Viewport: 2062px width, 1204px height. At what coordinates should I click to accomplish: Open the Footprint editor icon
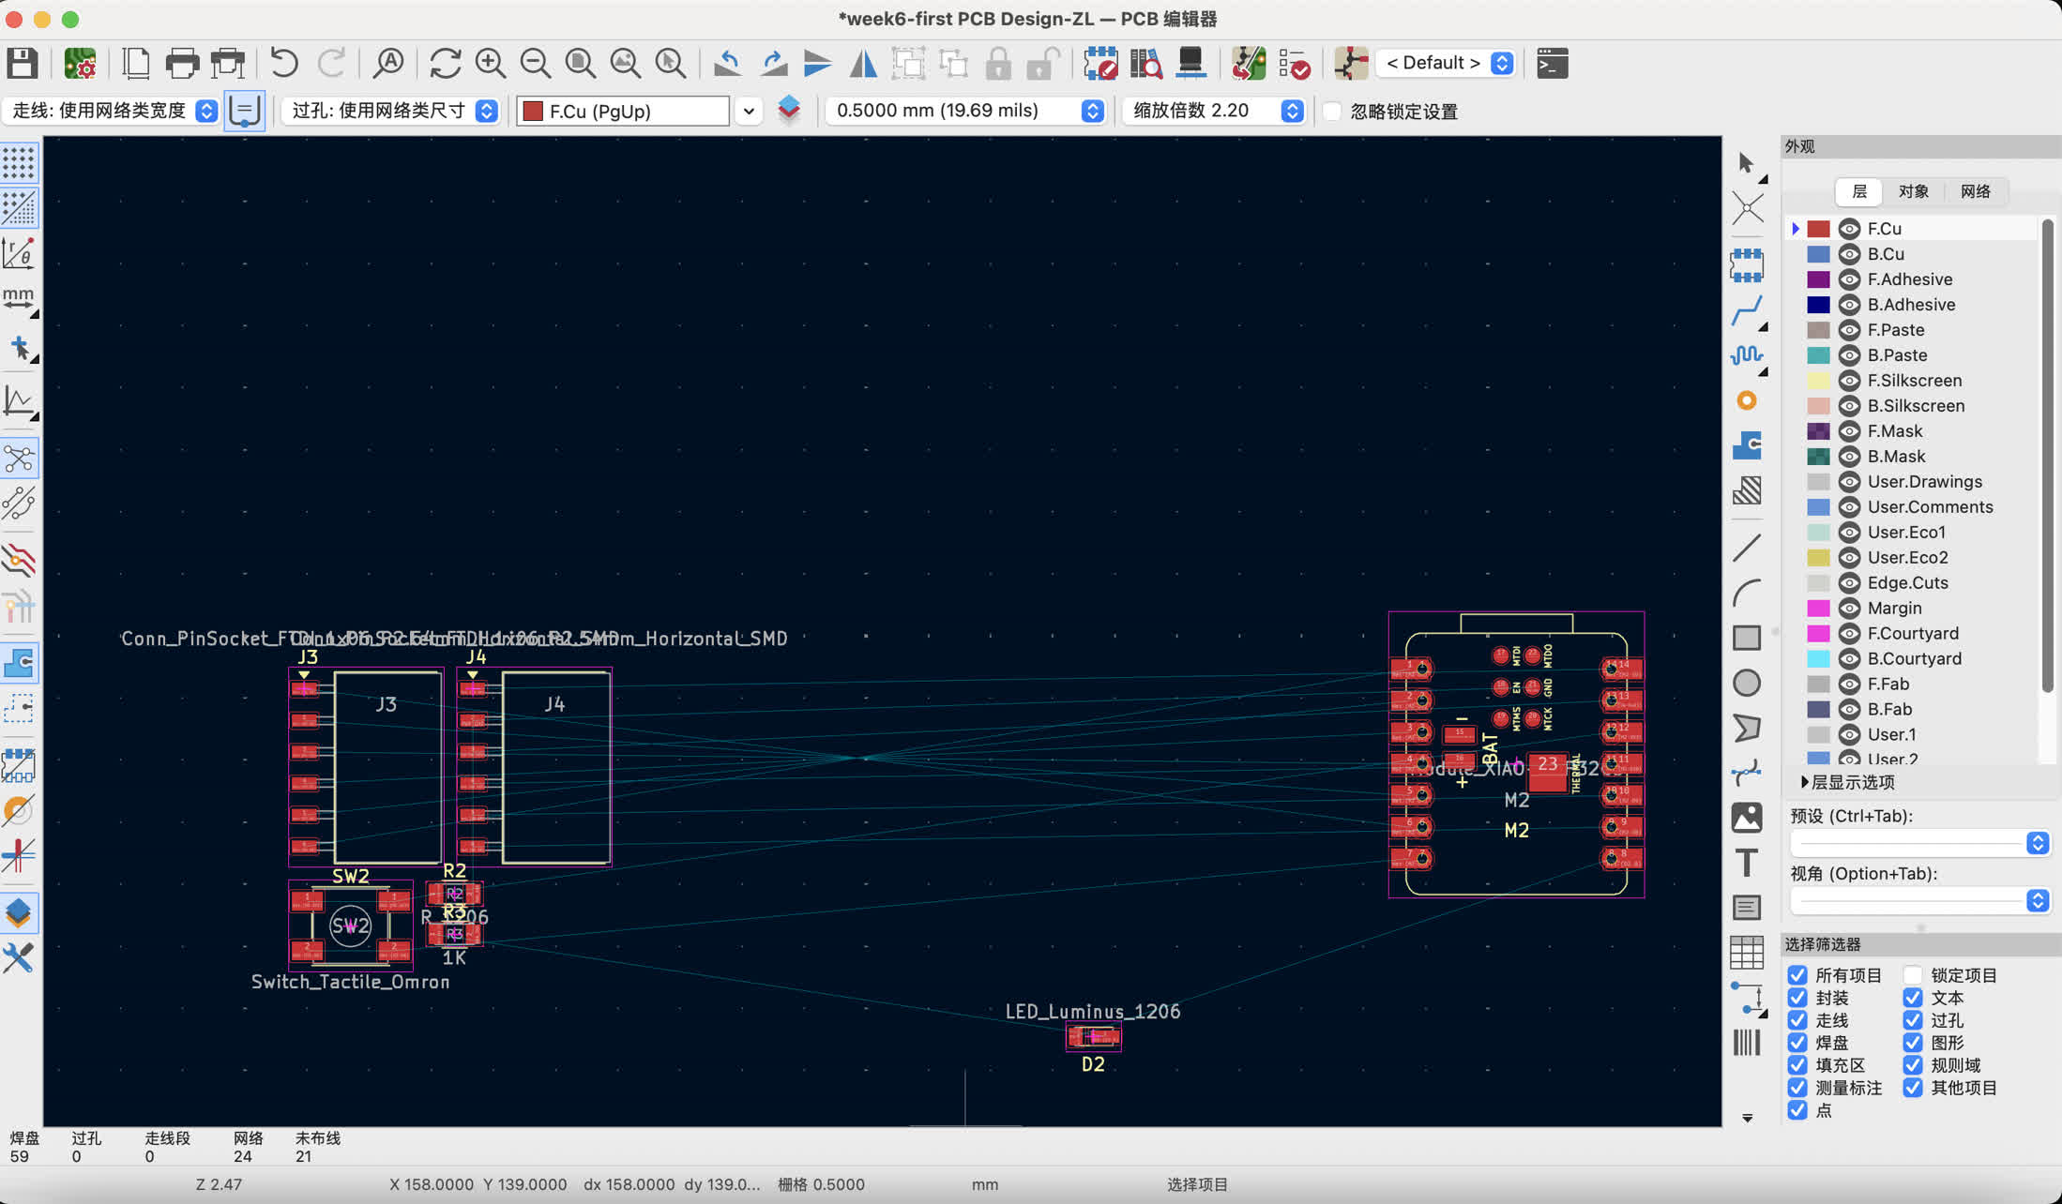pyautogui.click(x=1100, y=64)
